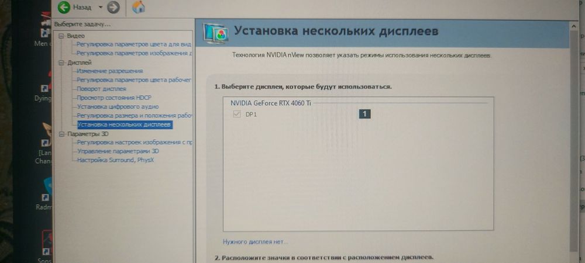The height and width of the screenshot is (263, 585).
Task: Select Установка цифрового аудио
Action: point(118,106)
